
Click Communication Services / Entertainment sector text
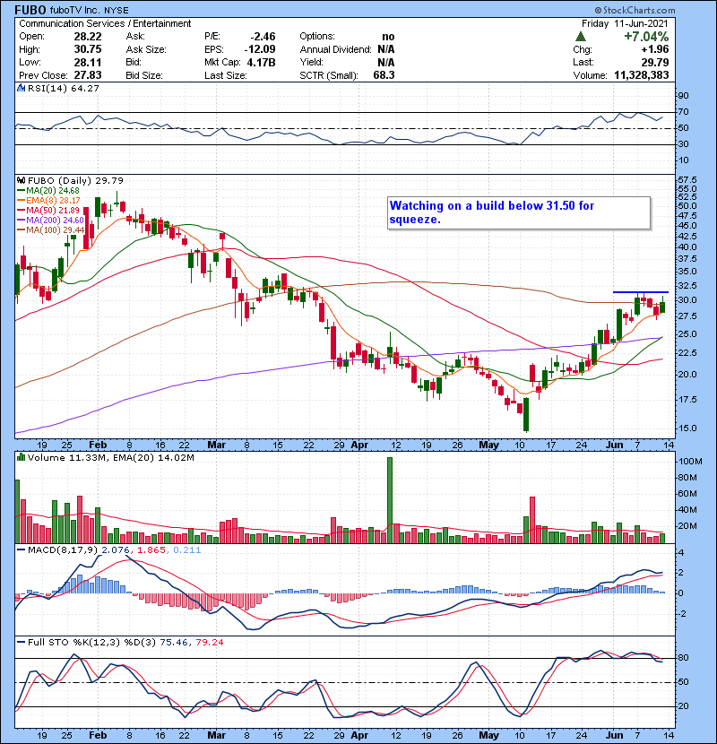[105, 23]
